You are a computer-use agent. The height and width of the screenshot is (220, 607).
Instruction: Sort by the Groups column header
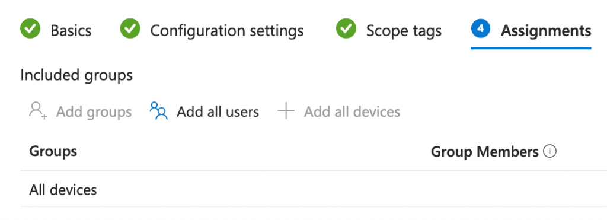[53, 151]
